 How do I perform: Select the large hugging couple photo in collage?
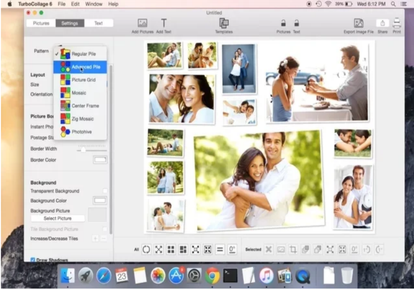tap(259, 181)
